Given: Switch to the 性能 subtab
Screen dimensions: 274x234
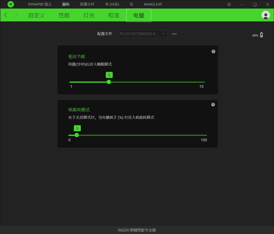Looking at the screenshot, I should 64,15.
